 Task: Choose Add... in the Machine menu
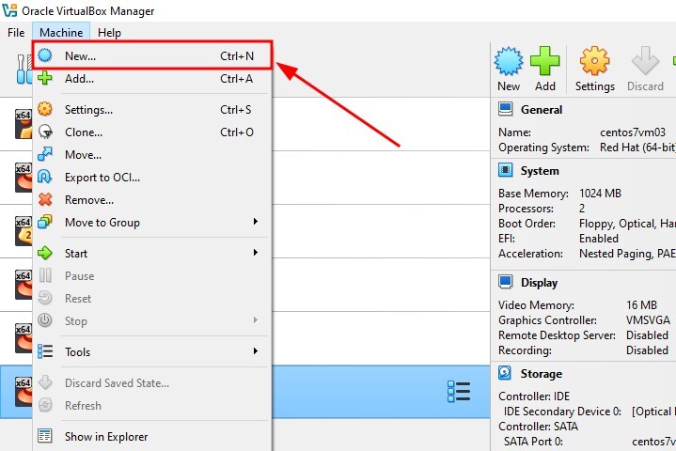click(x=79, y=79)
